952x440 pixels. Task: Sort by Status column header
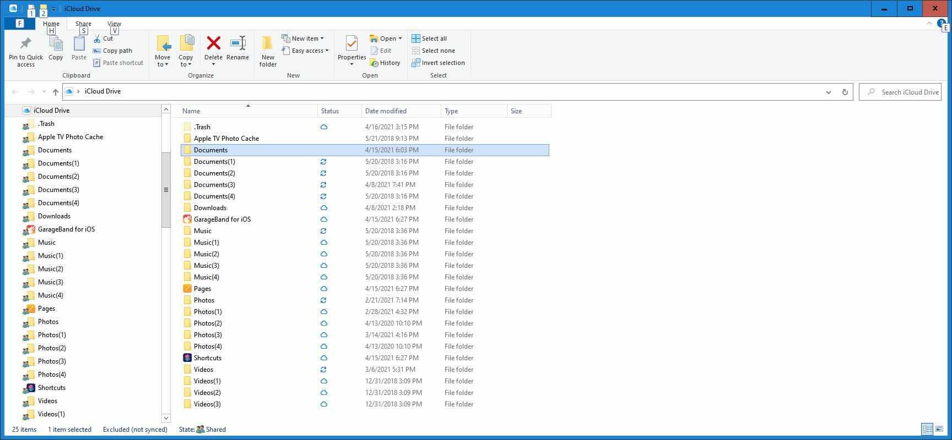[x=340, y=111]
